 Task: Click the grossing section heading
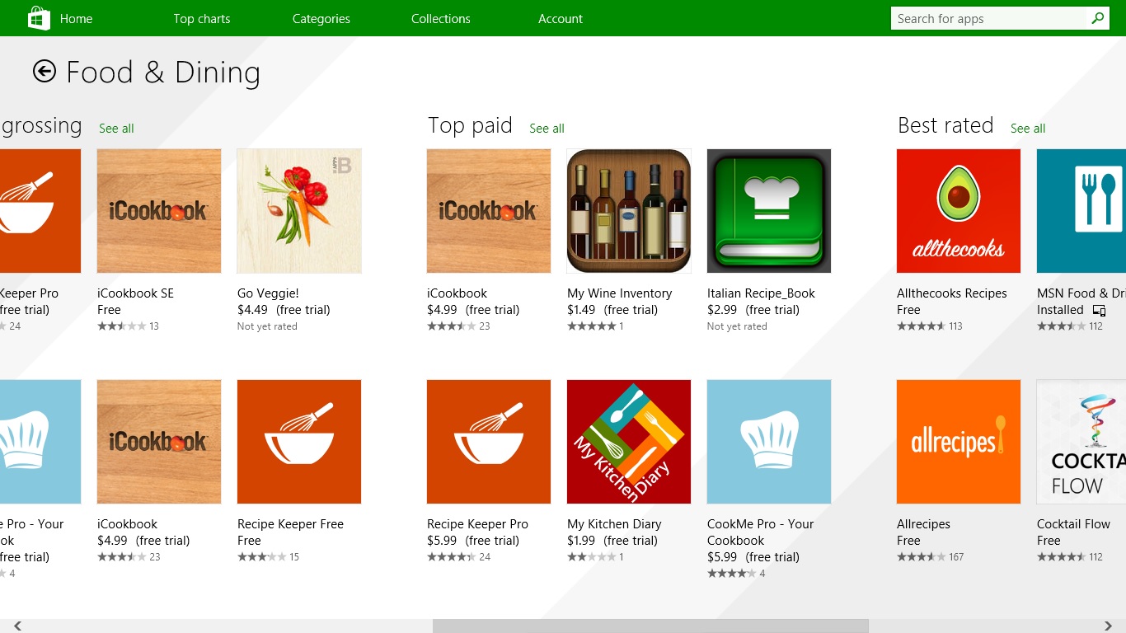[41, 125]
